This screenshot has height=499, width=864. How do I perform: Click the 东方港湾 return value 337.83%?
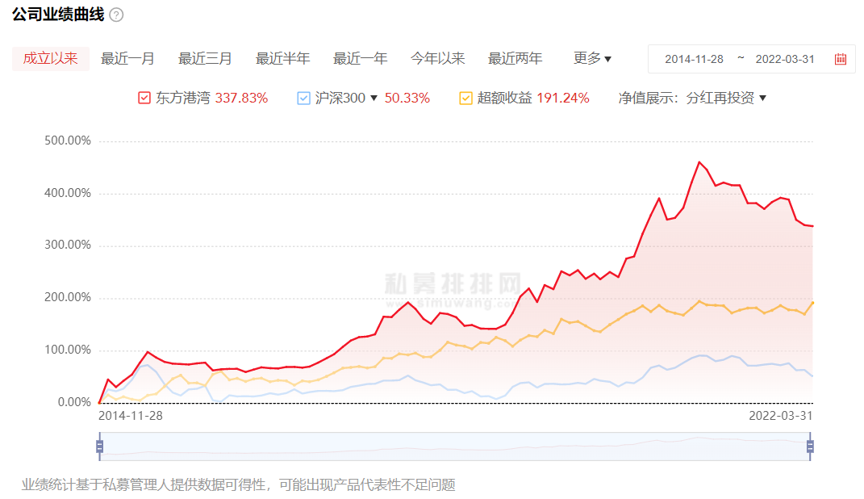241,99
